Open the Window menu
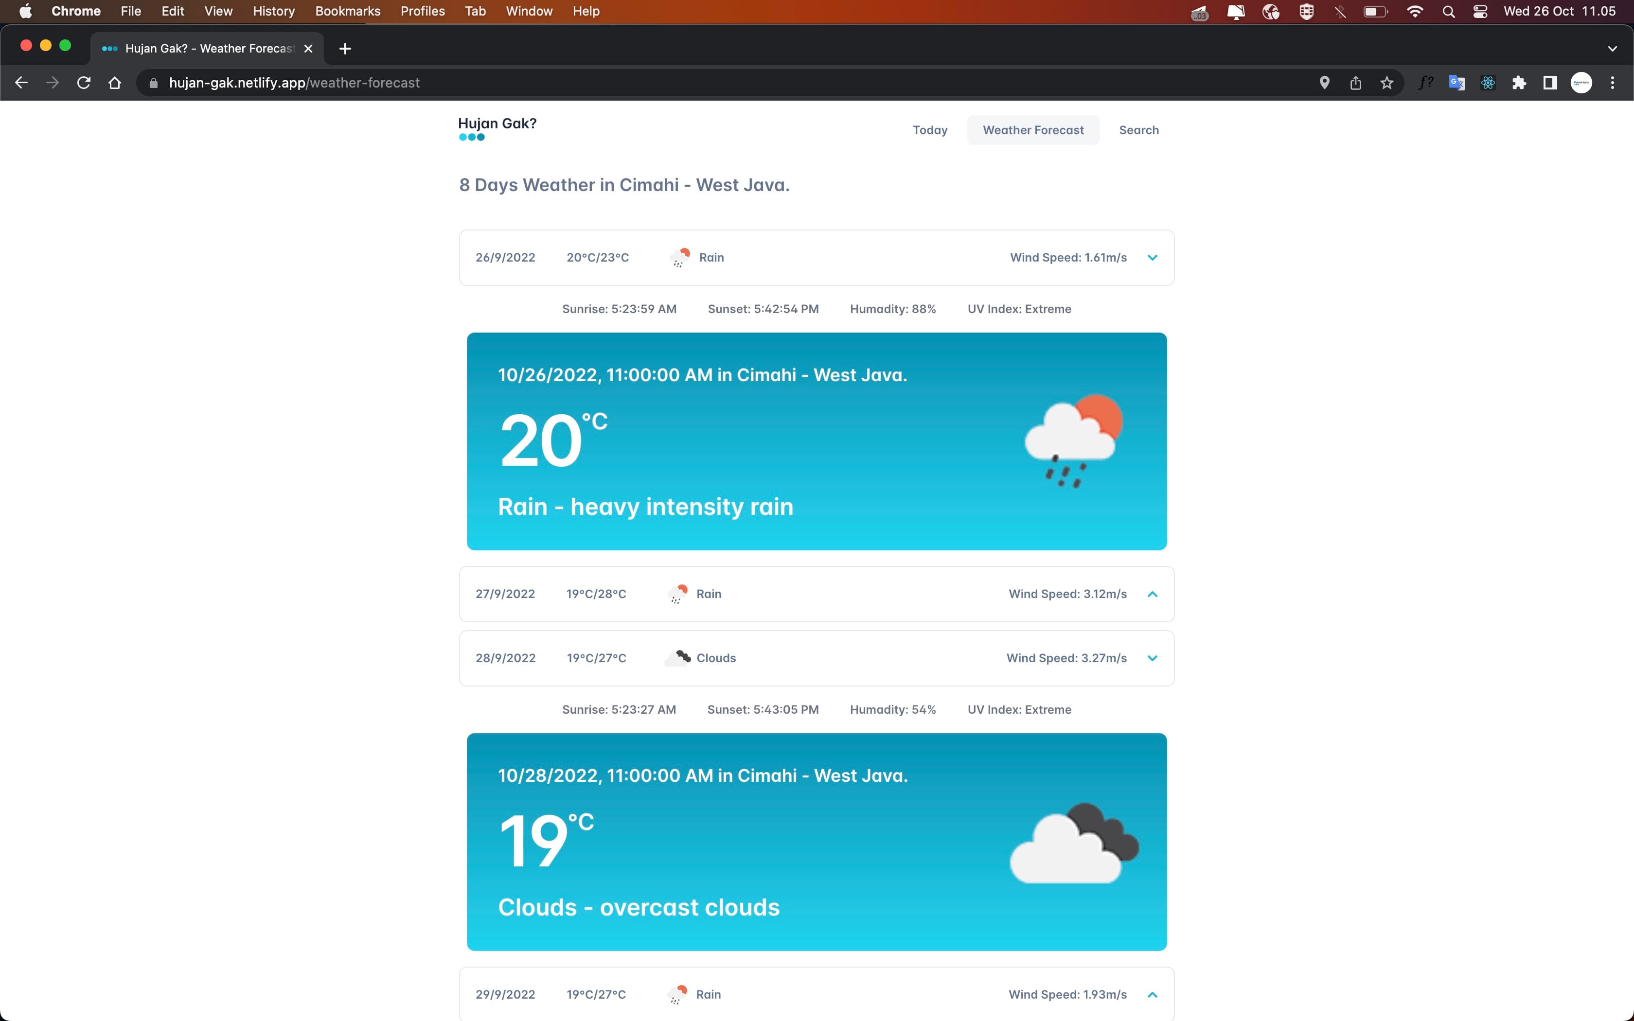1634x1021 pixels. pyautogui.click(x=529, y=12)
